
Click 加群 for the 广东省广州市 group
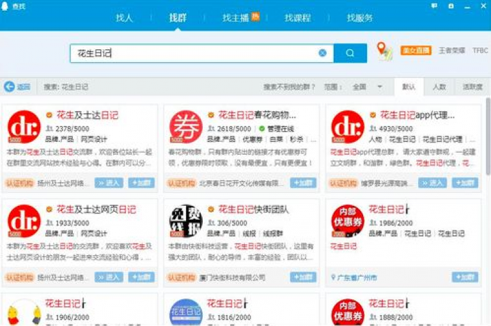pyautogui.click(x=465, y=277)
